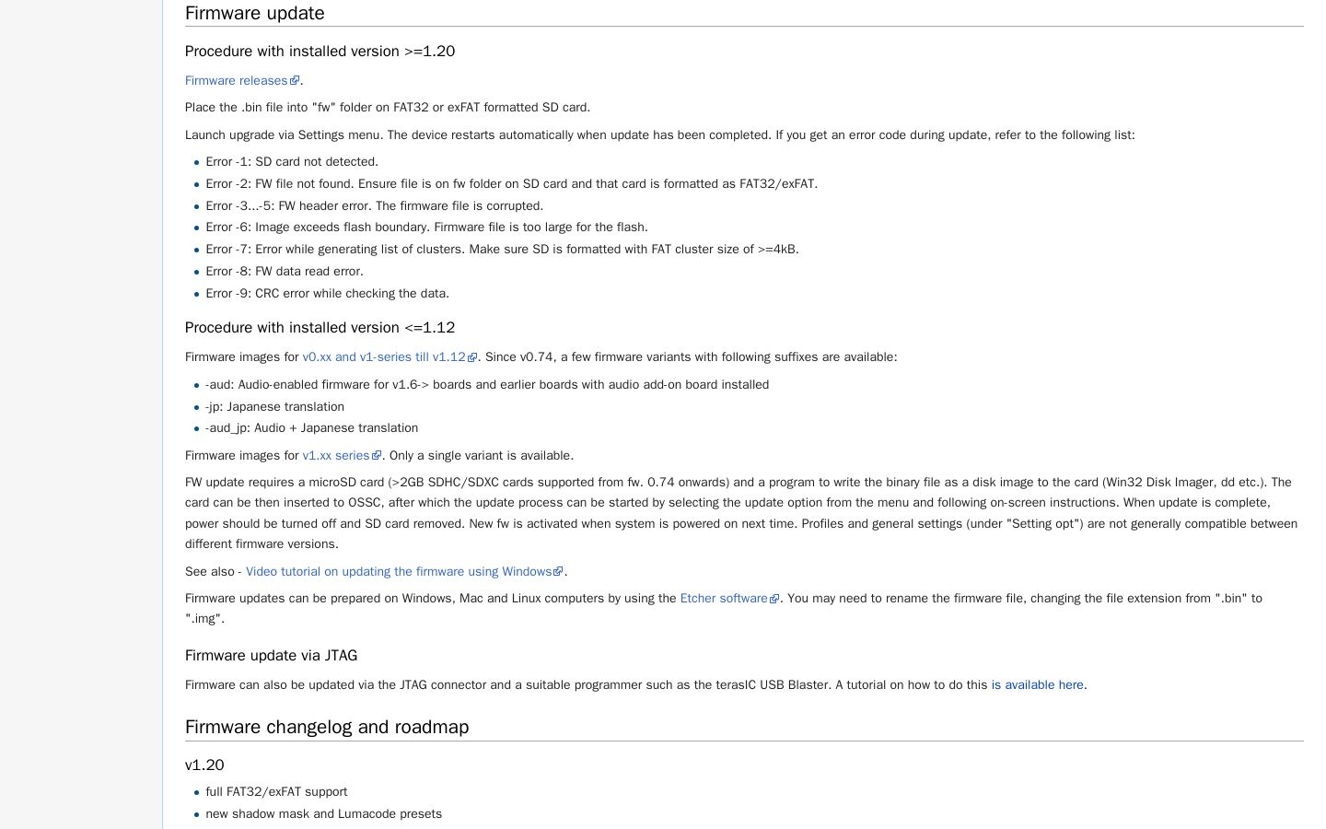Open the Etcher software link
Image resolution: width=1326 pixels, height=829 pixels.
(724, 599)
